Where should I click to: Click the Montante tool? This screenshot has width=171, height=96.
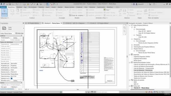point(46,15)
